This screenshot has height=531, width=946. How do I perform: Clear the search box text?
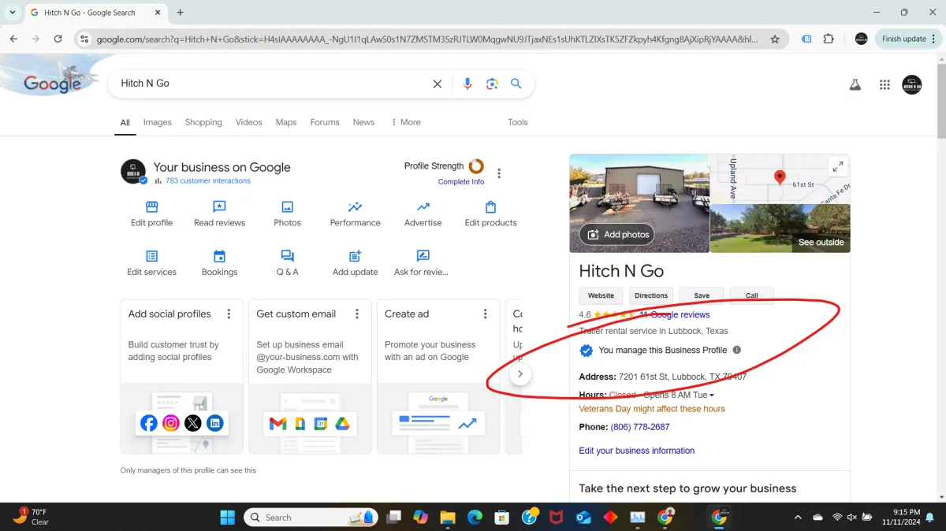[438, 84]
